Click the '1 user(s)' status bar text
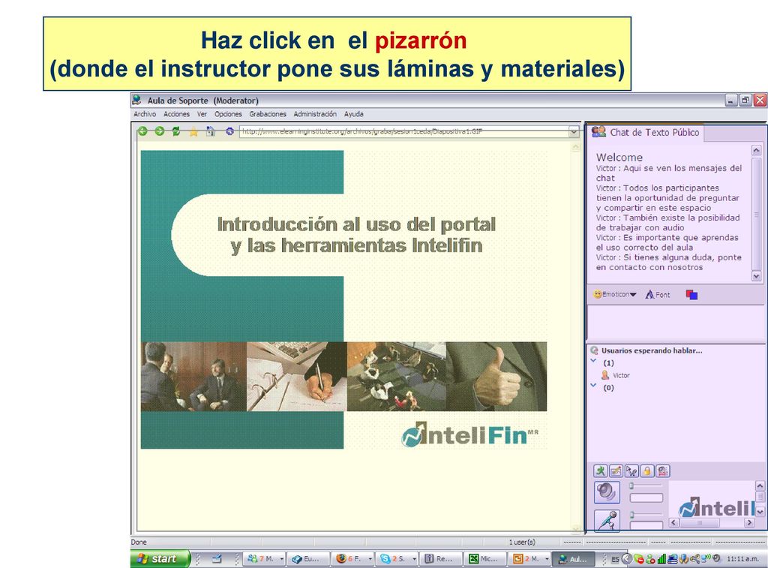Image resolution: width=768 pixels, height=568 pixels. [522, 542]
